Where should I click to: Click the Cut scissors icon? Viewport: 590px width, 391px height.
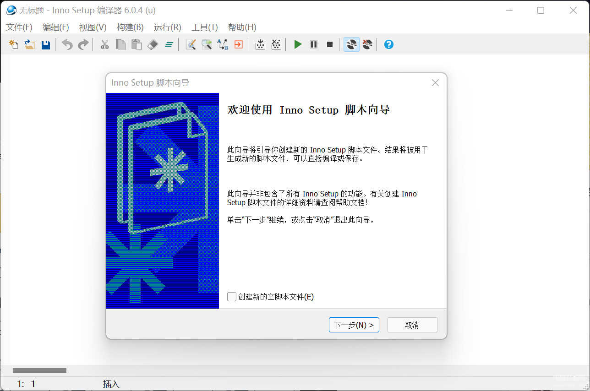click(x=105, y=44)
